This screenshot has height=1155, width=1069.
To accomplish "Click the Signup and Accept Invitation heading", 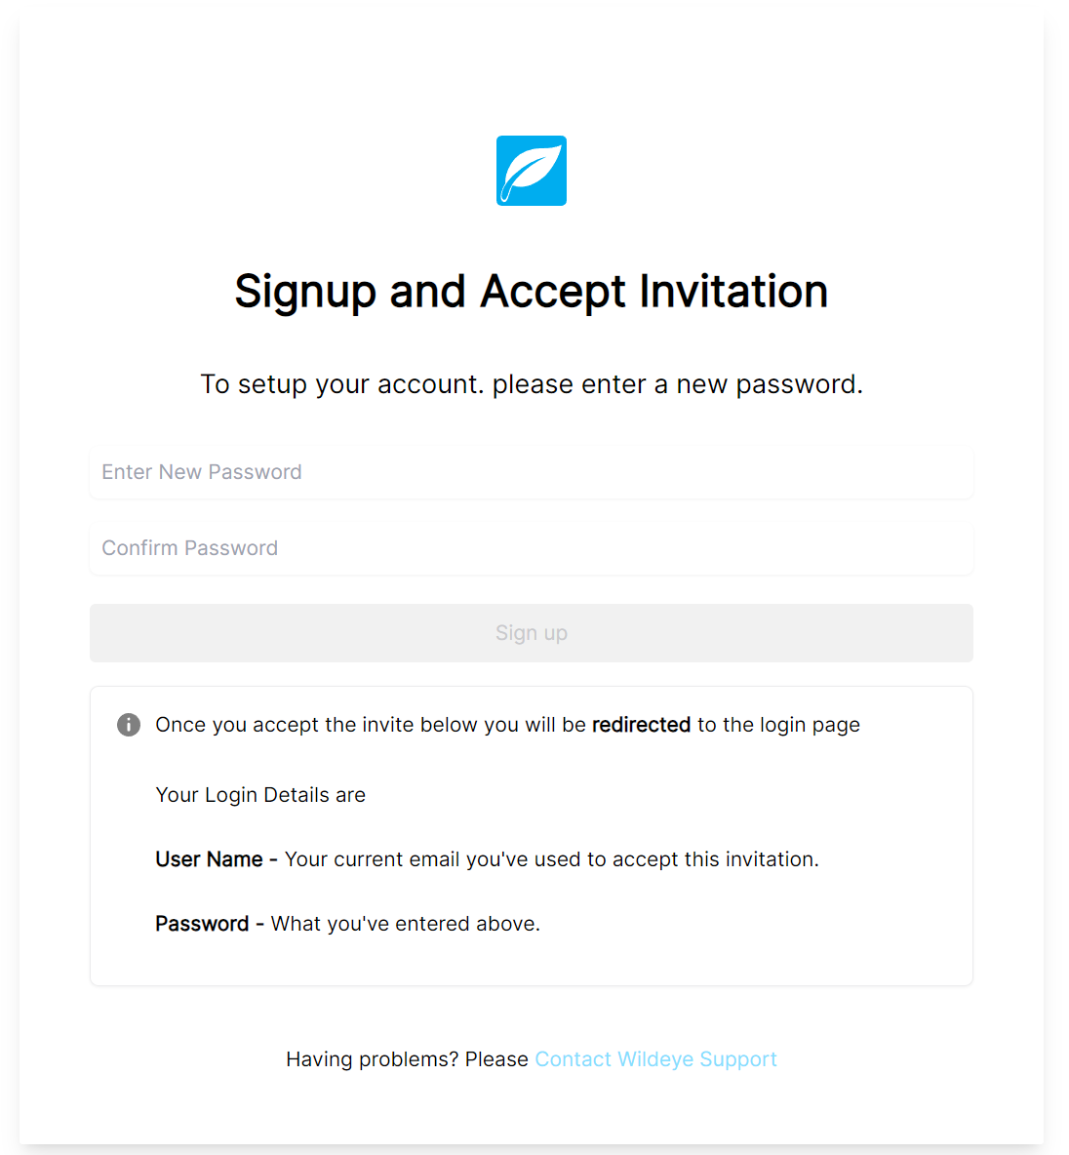I will pyautogui.click(x=532, y=291).
